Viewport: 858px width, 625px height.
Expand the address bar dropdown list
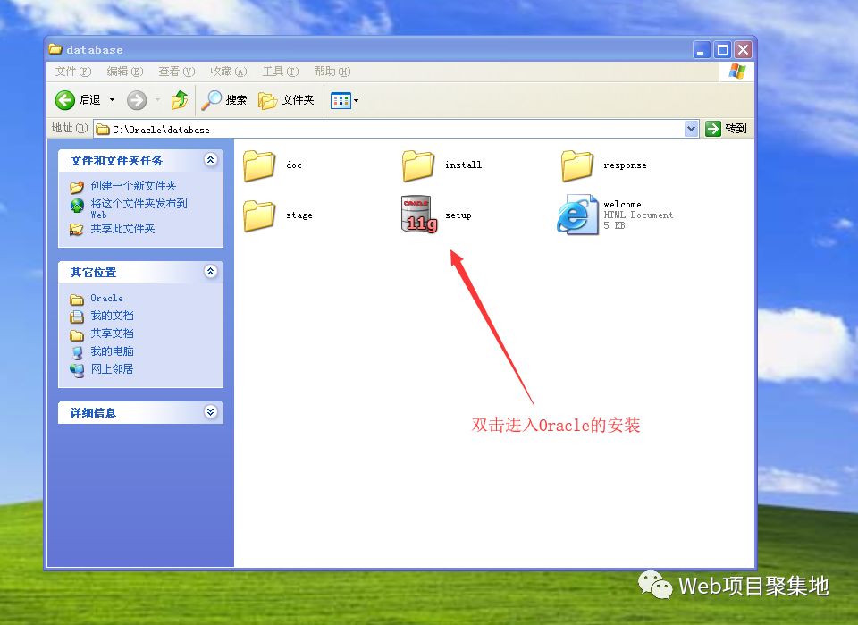point(691,129)
